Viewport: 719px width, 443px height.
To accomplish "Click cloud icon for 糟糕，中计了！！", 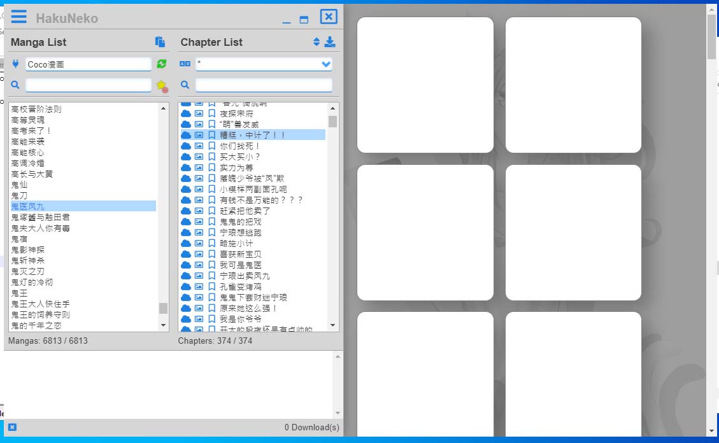I will tap(186, 135).
